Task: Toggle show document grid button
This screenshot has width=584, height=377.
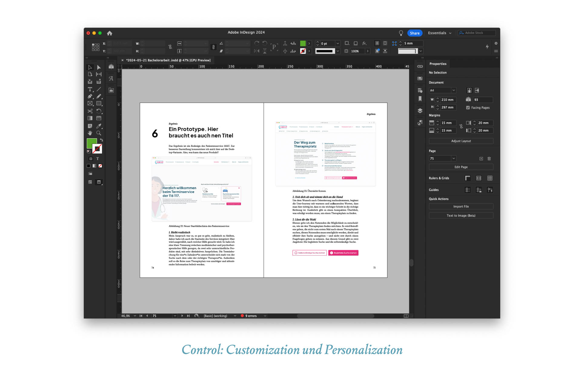Action: pyautogui.click(x=490, y=178)
